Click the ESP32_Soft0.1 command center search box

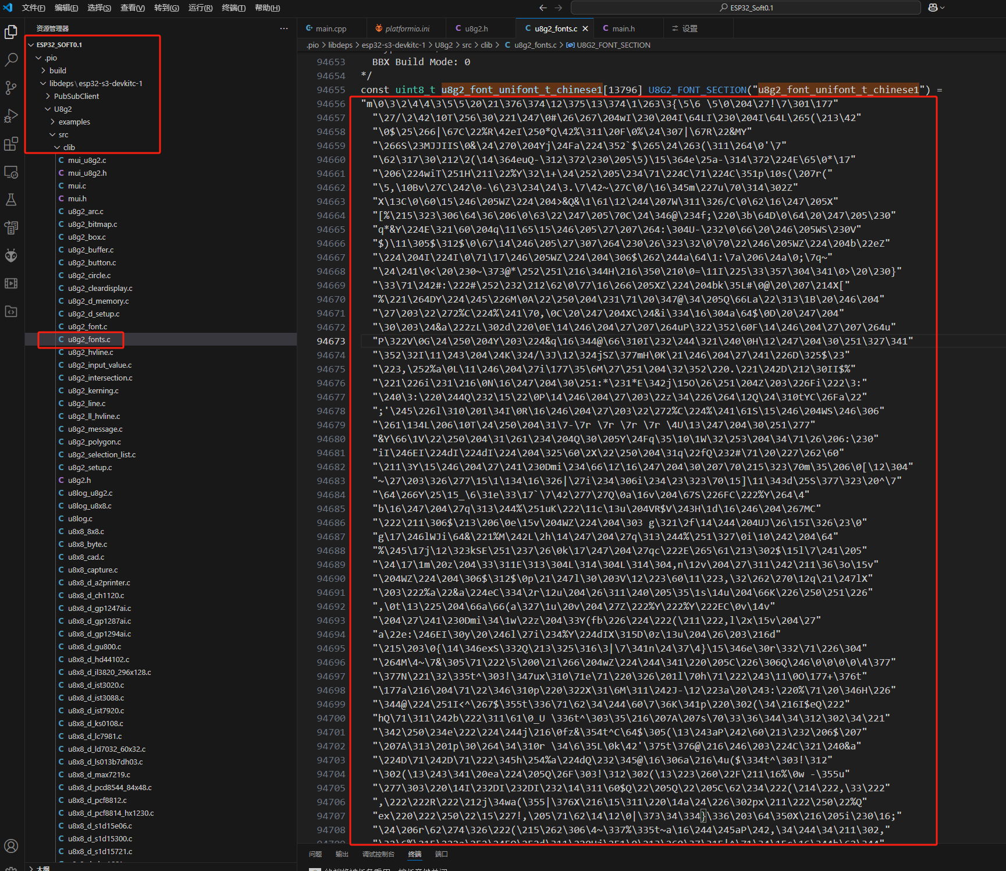click(x=745, y=8)
